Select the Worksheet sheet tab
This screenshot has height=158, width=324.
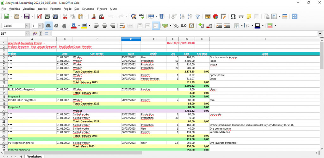point(34,156)
